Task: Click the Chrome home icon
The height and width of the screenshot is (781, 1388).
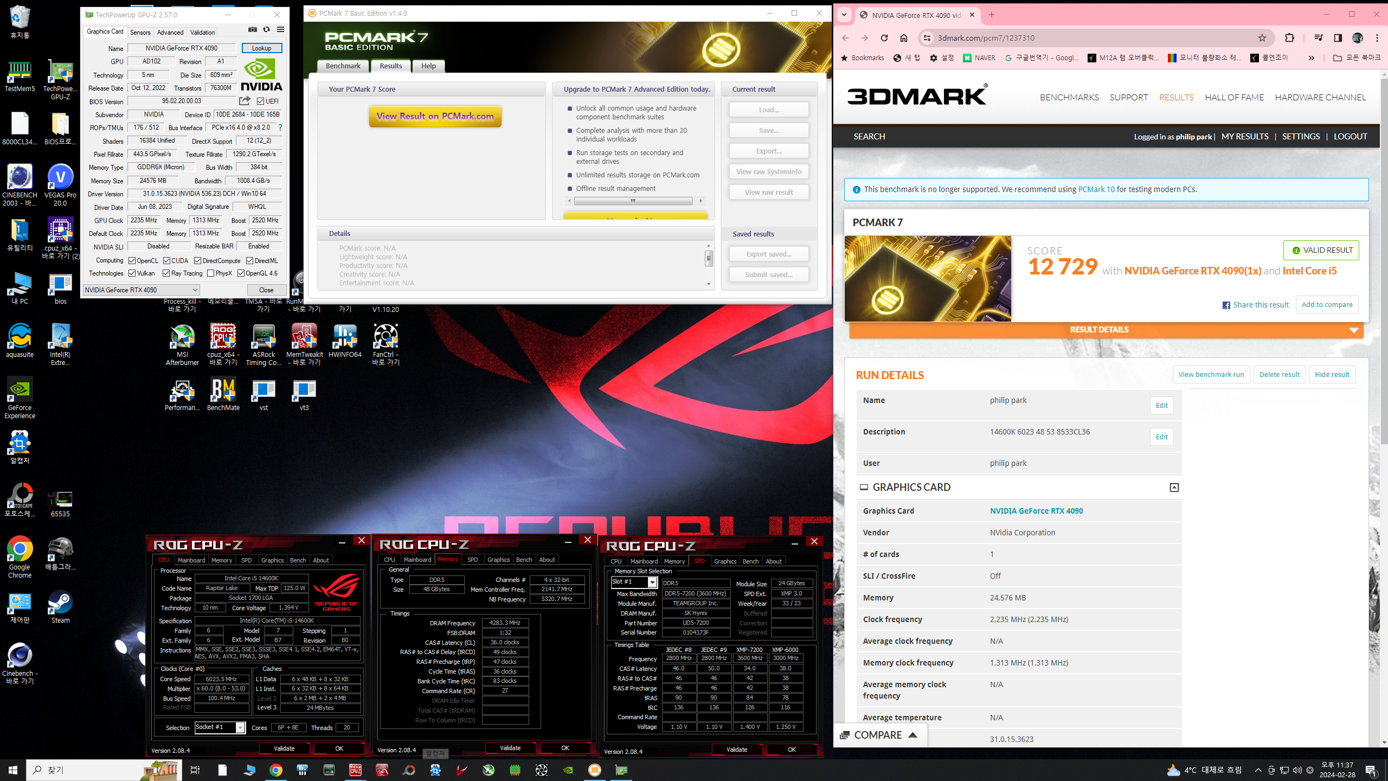Action: pos(903,38)
